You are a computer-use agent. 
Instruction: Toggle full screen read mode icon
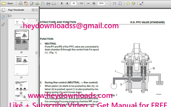[141, 3]
